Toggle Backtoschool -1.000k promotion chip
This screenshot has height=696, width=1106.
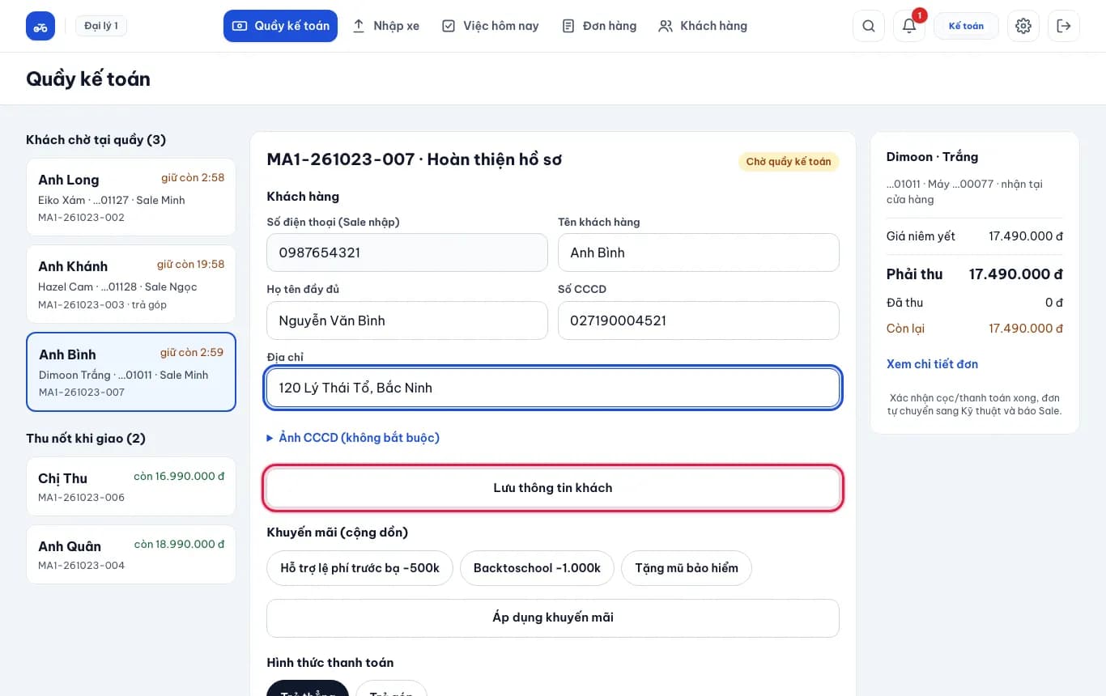pos(537,568)
